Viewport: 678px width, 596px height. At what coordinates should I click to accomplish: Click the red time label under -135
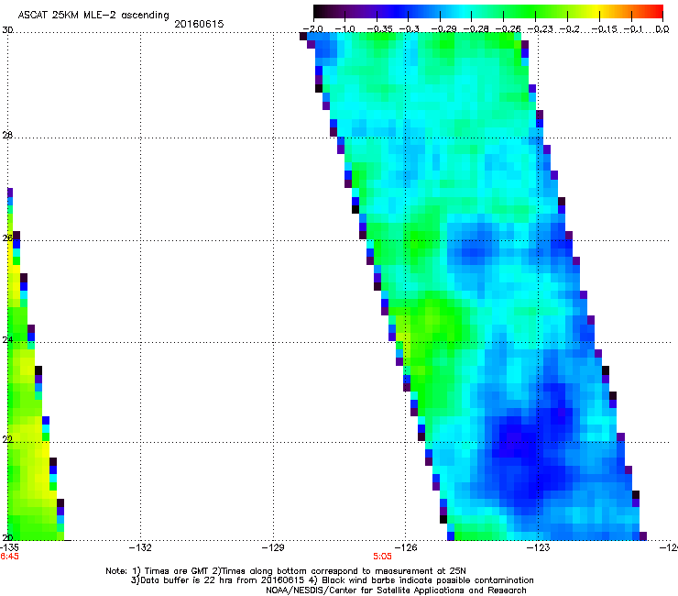pos(9,557)
